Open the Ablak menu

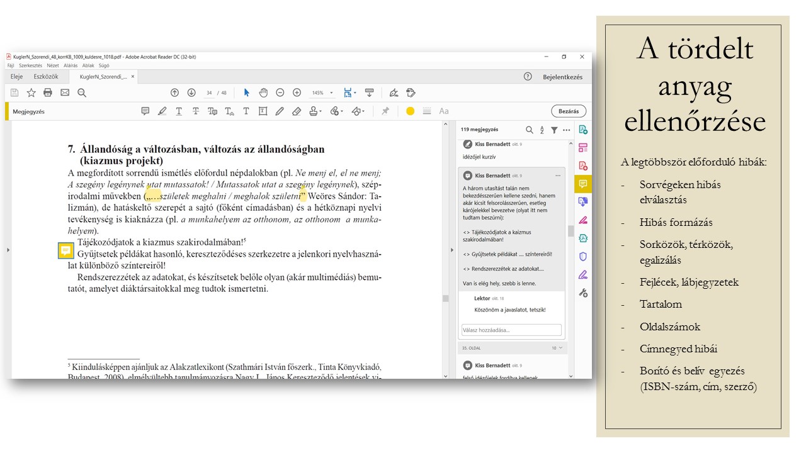pos(88,65)
